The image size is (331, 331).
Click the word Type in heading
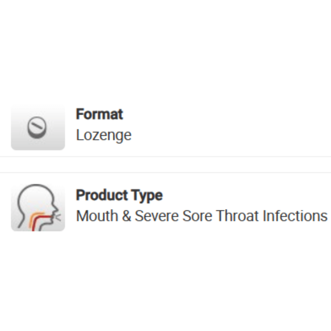(x=151, y=195)
